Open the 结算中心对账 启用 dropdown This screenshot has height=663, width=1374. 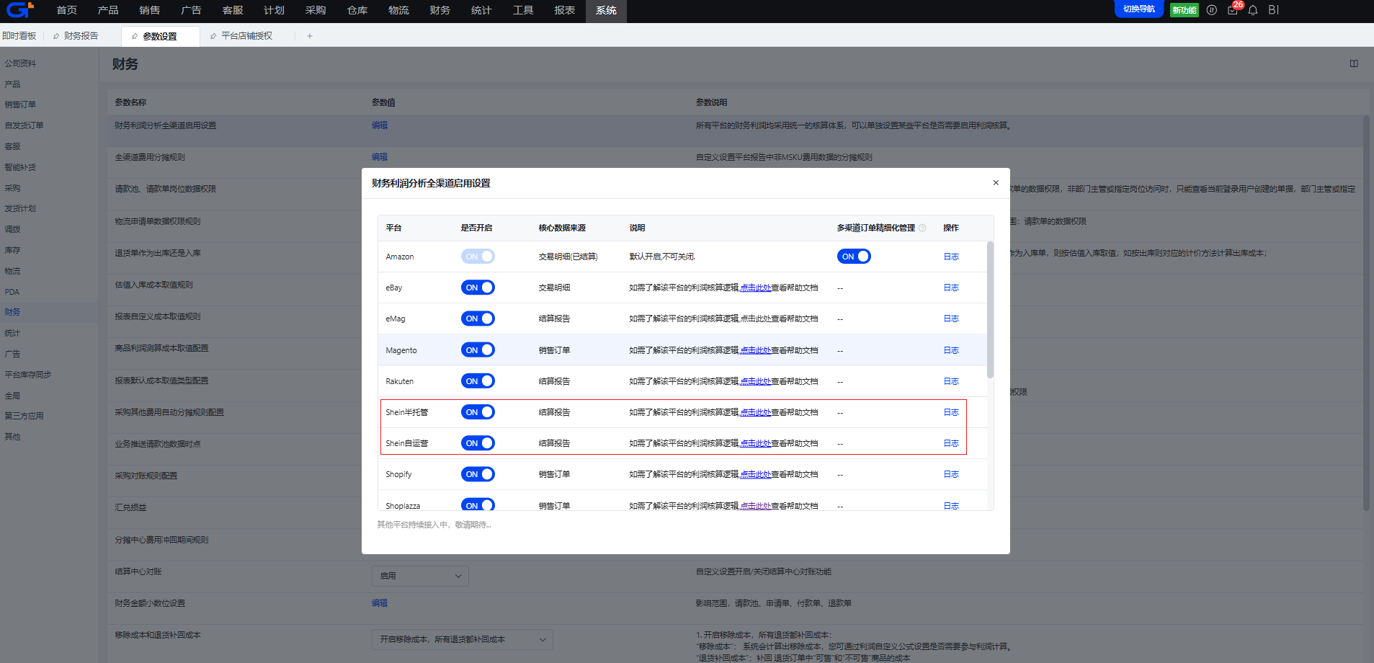tap(420, 576)
